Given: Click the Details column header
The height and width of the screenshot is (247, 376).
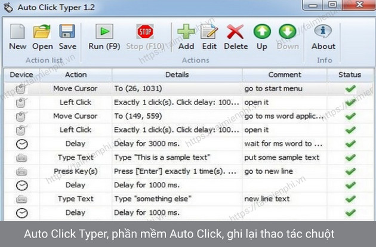Looking at the screenshot, I should [x=177, y=75].
